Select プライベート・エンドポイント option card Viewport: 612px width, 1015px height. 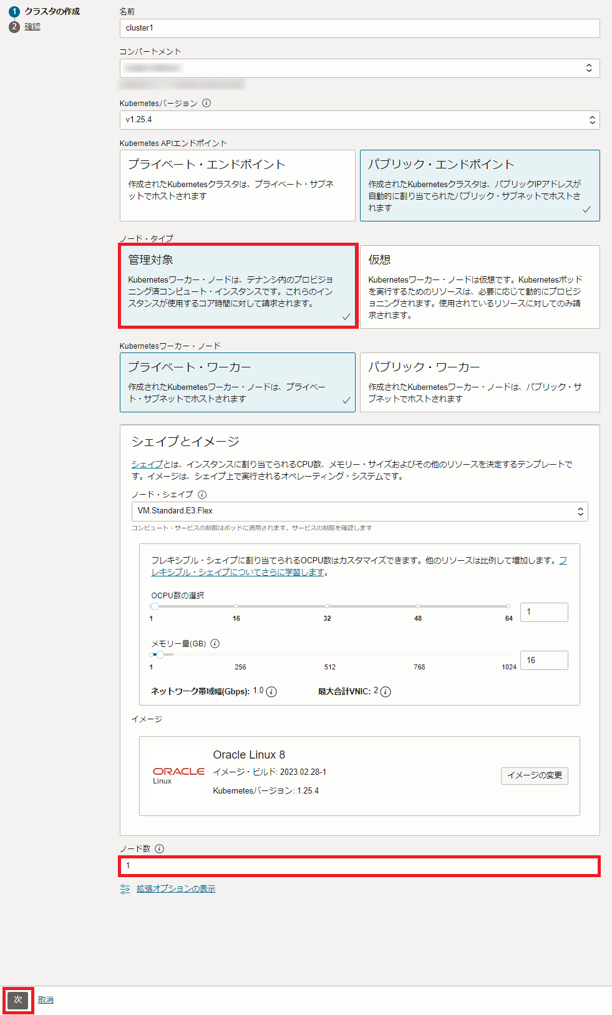pyautogui.click(x=237, y=185)
